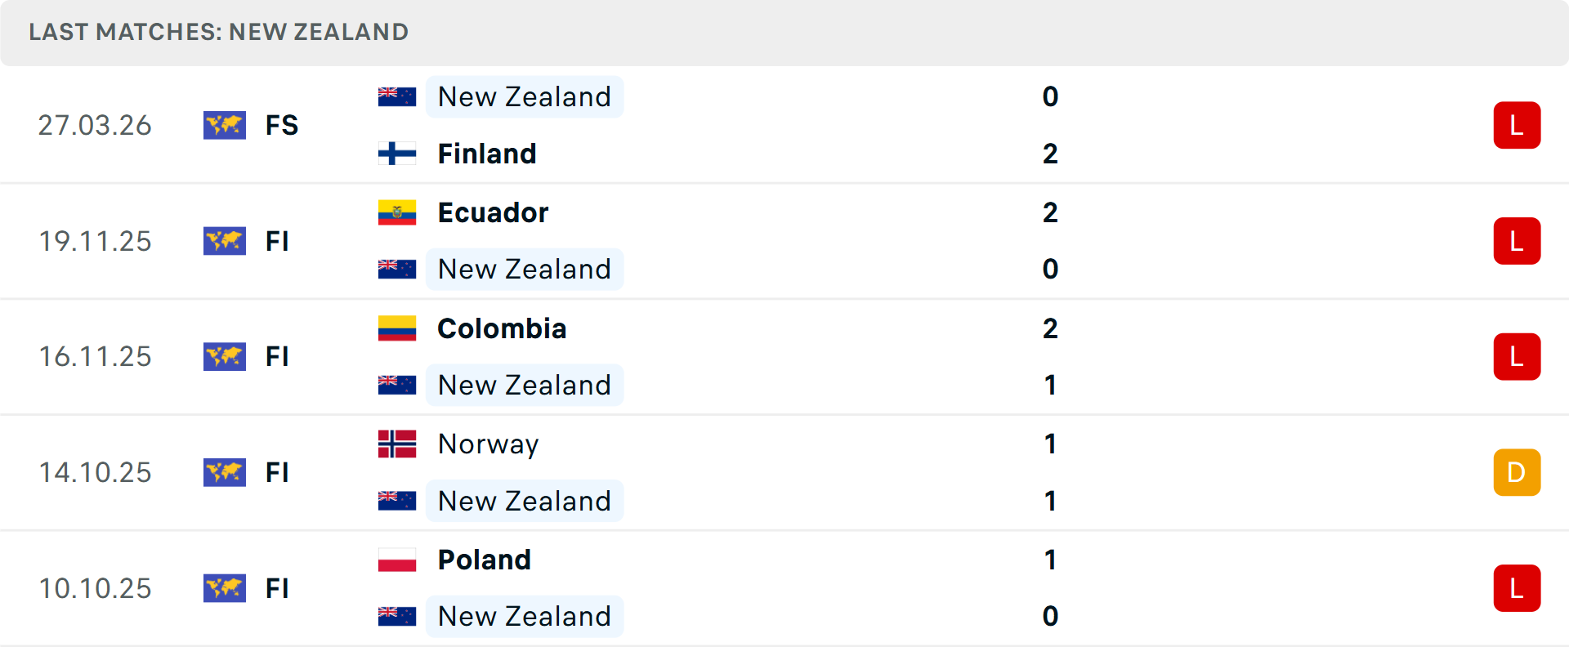The image size is (1569, 647).
Task: Click the red L badge for the Finland match
Action: (1517, 125)
